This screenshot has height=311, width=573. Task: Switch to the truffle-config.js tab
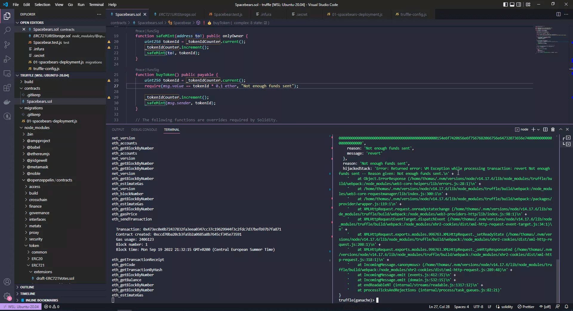click(413, 14)
